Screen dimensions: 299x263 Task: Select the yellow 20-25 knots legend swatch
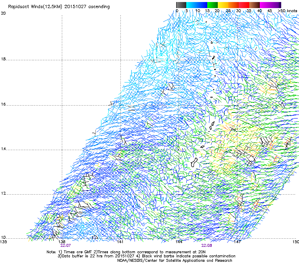(x=223, y=5)
